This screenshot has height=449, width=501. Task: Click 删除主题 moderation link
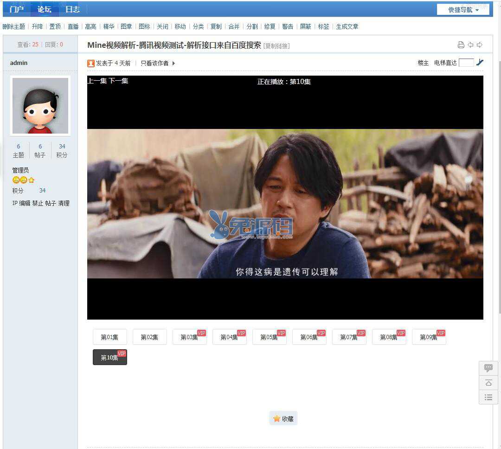point(14,26)
